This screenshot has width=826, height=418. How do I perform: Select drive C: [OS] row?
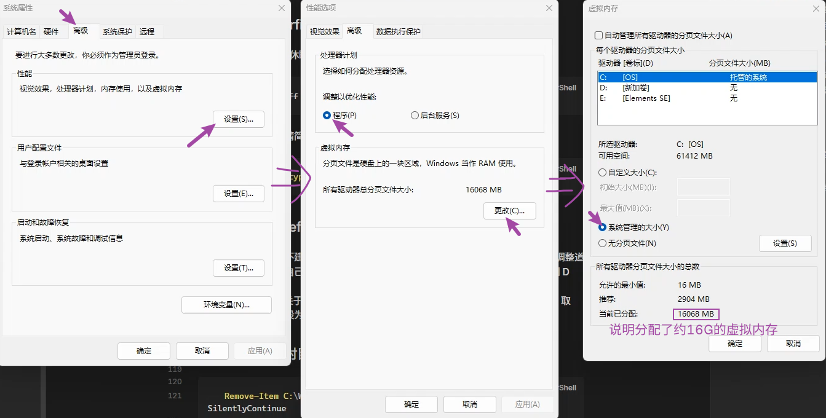pyautogui.click(x=707, y=77)
